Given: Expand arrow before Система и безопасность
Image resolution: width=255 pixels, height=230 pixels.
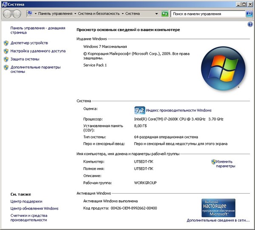Looking at the screenshot, I should (75, 14).
